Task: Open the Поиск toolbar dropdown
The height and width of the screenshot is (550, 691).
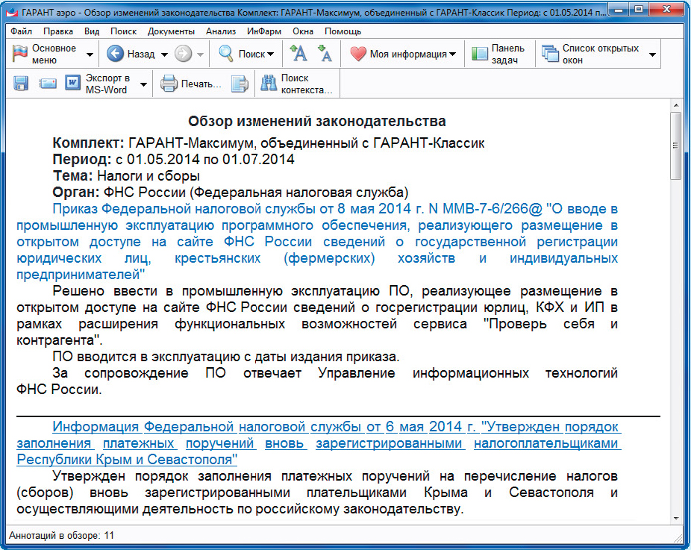Action: tap(270, 54)
